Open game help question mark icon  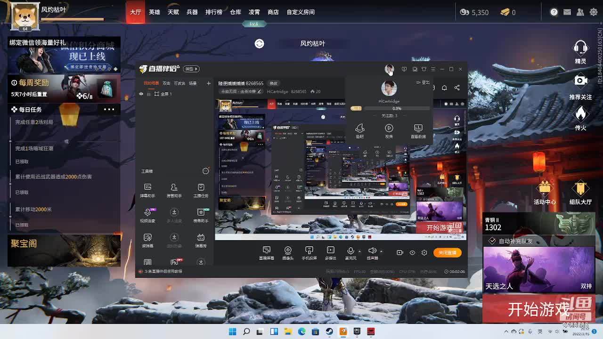pos(554,12)
